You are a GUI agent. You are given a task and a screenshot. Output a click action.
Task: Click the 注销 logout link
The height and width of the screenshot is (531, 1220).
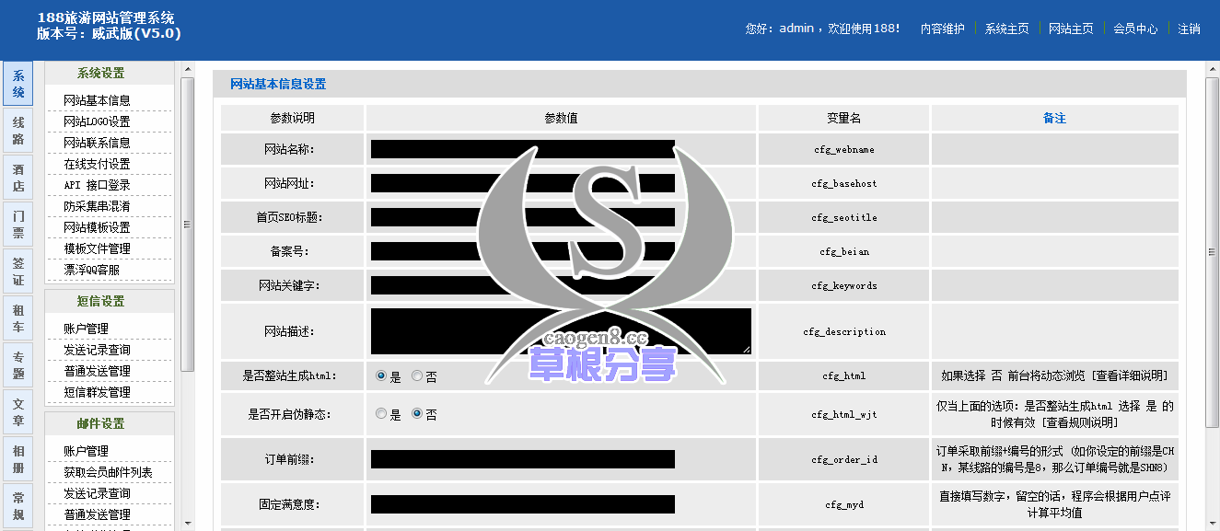(x=1189, y=29)
